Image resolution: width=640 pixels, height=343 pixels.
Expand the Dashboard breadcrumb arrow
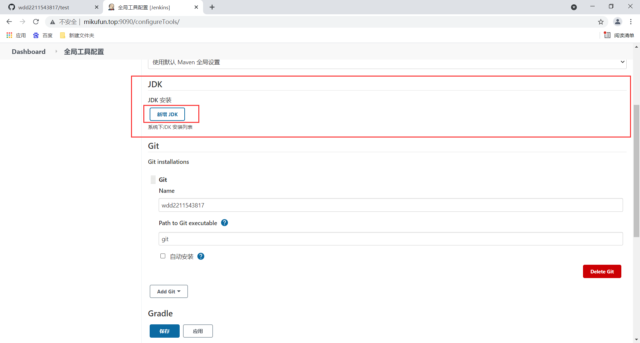pyautogui.click(x=56, y=51)
